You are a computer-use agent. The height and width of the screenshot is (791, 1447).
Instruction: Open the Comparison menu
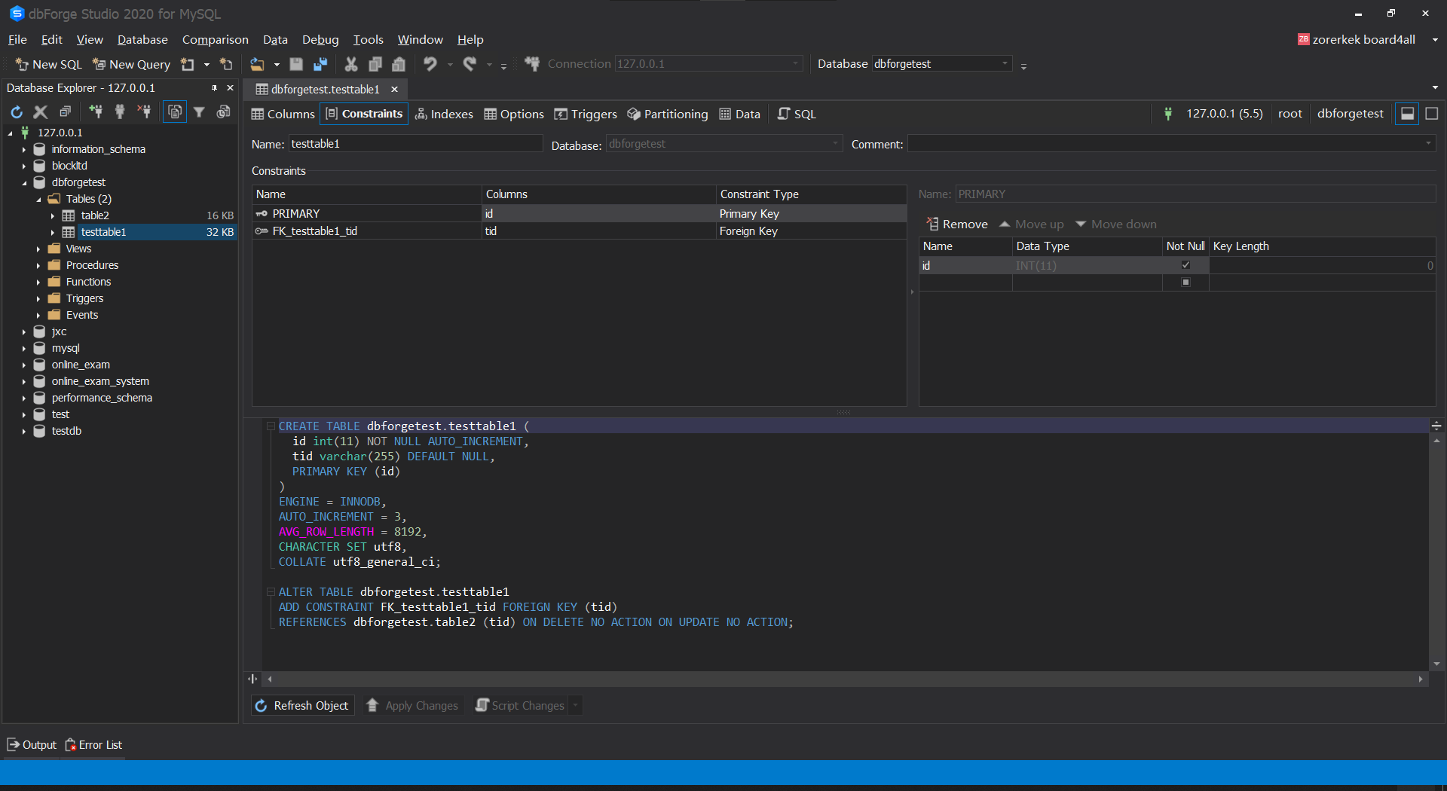(x=215, y=39)
